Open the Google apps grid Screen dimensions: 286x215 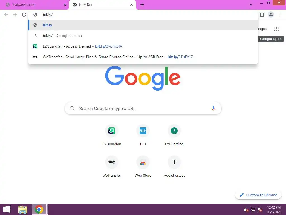277,29
